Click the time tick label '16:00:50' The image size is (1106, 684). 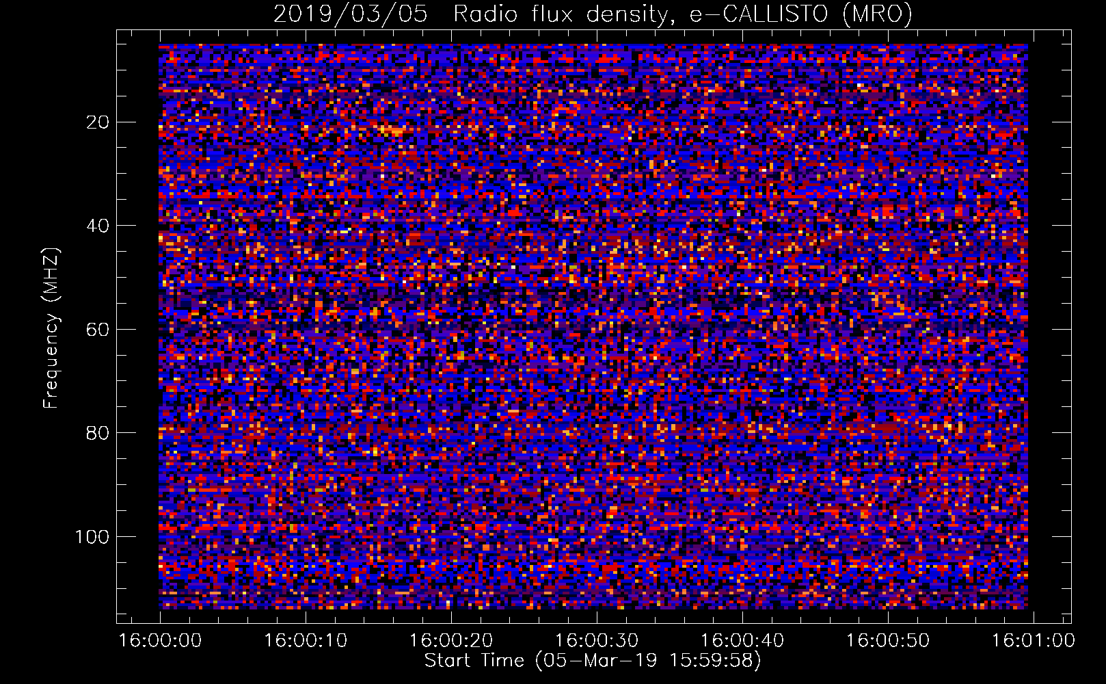pos(888,641)
